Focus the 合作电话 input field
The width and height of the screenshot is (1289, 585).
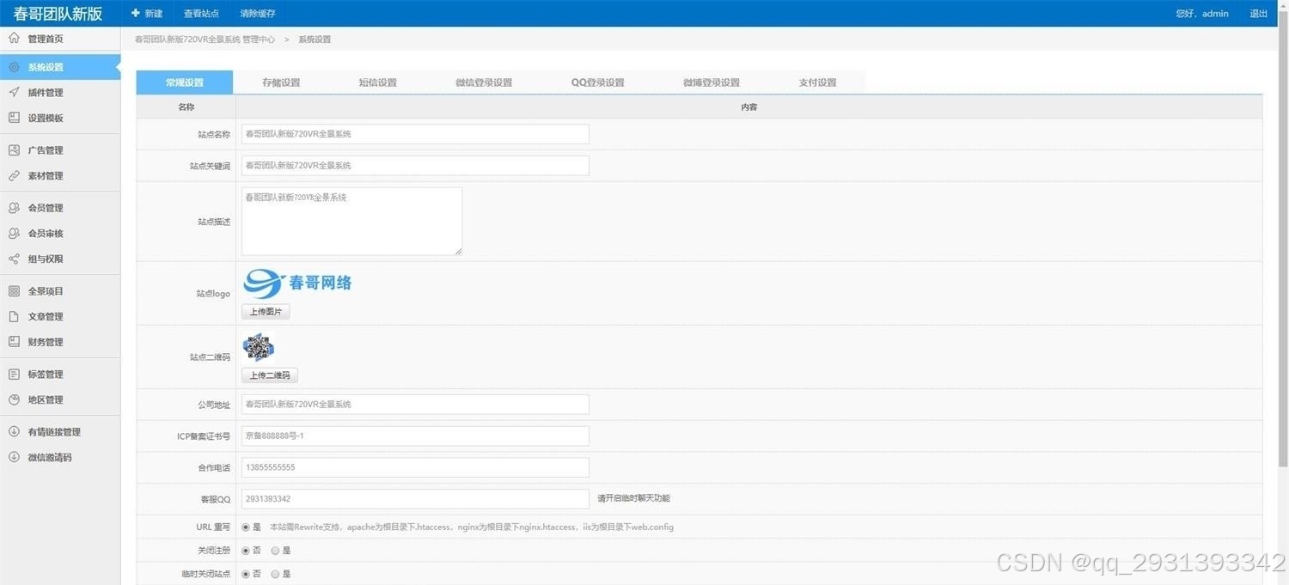[x=415, y=467]
